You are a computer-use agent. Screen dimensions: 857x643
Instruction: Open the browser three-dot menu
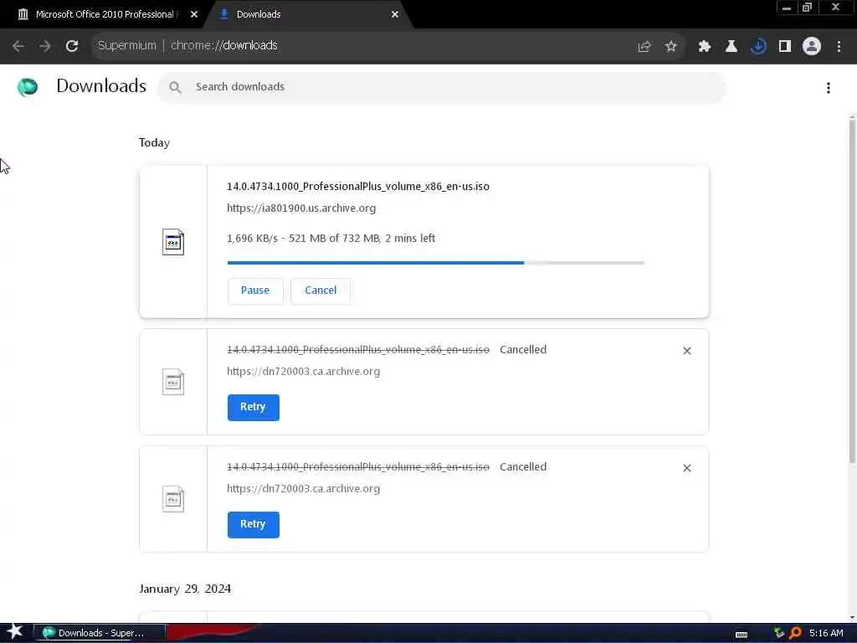tap(839, 47)
